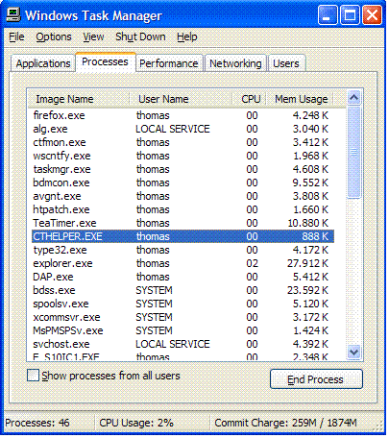Click the End Process button
The width and height of the screenshot is (389, 438).
pyautogui.click(x=316, y=379)
